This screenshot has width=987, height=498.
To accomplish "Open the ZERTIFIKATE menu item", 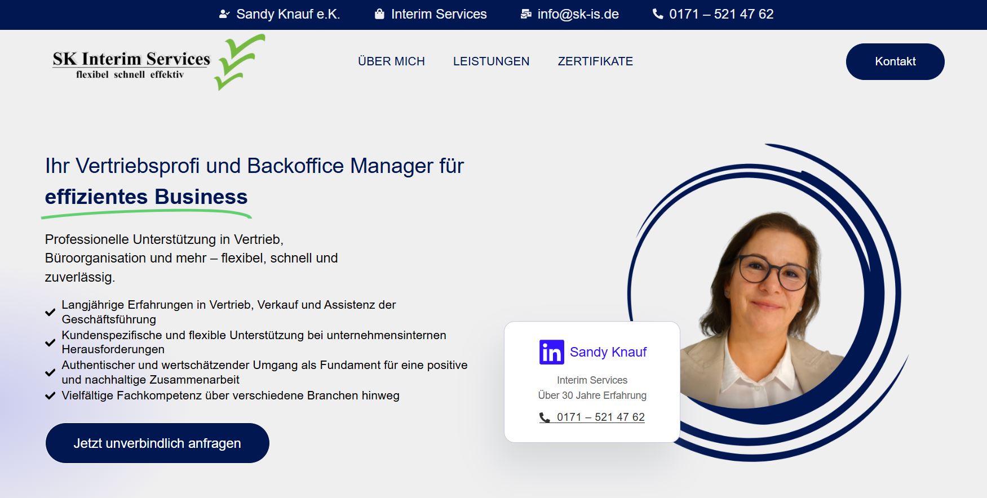I will click(x=595, y=61).
